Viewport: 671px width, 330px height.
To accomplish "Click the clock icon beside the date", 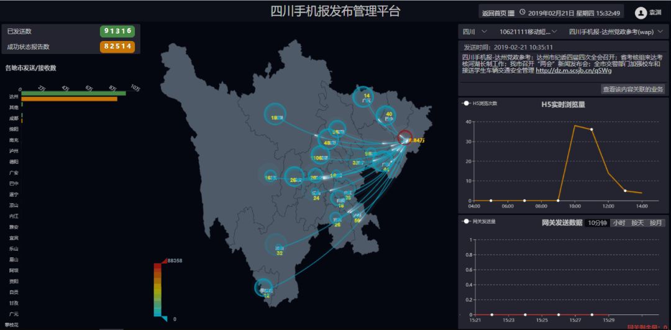I will [523, 12].
